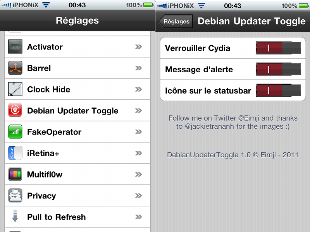Tap the Pull to Refresh arrow icon
The height and width of the screenshot is (232, 310).
[15, 217]
